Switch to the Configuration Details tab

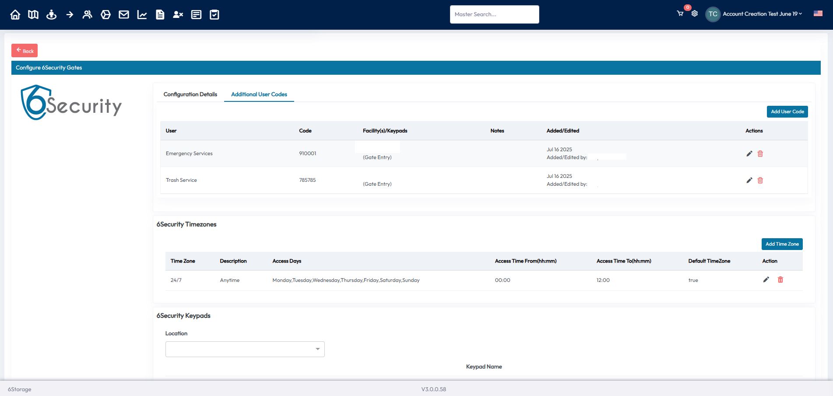click(190, 94)
